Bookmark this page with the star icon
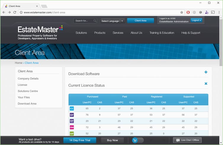The width and height of the screenshot is (223, 145). pos(182,12)
